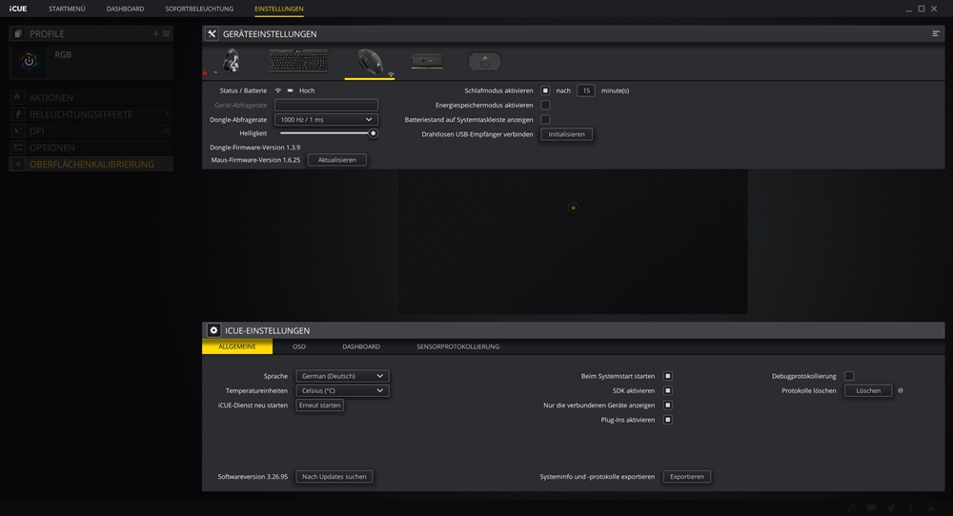Toggle Beim Systemstart starten checkbox

(x=667, y=376)
